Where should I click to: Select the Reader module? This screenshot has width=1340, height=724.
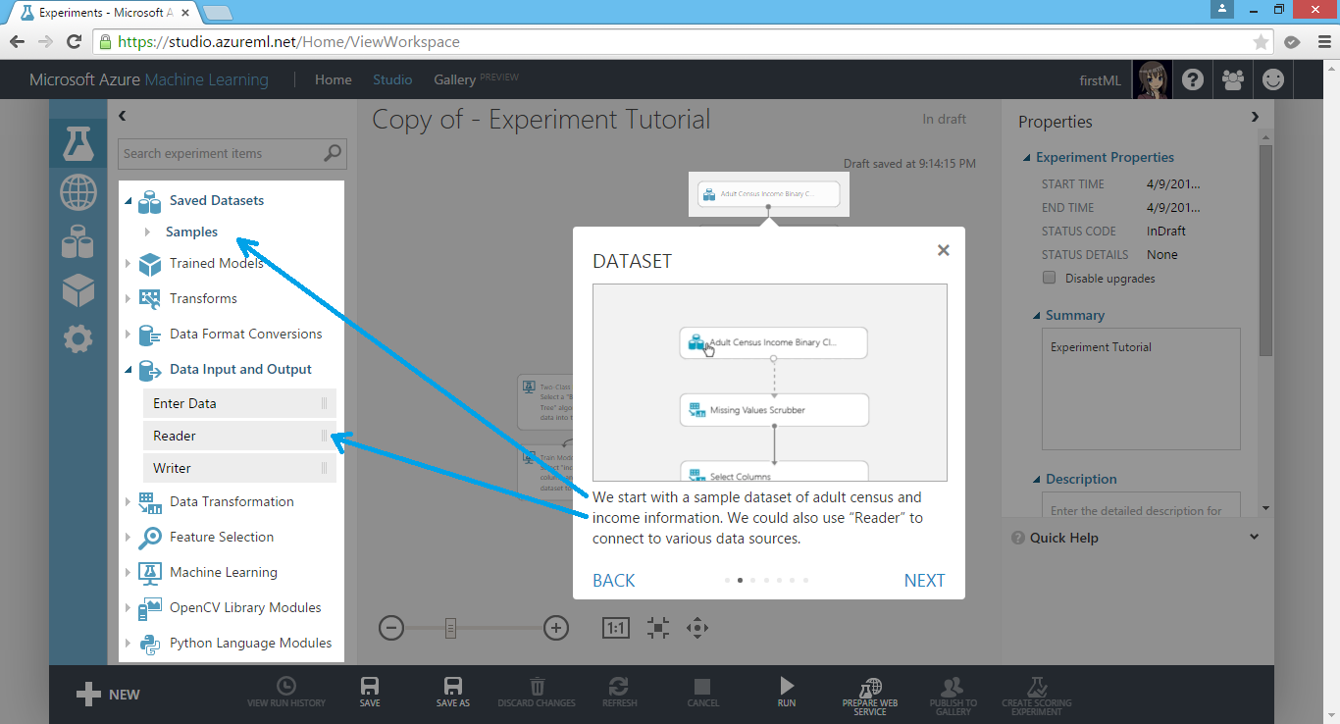point(239,436)
